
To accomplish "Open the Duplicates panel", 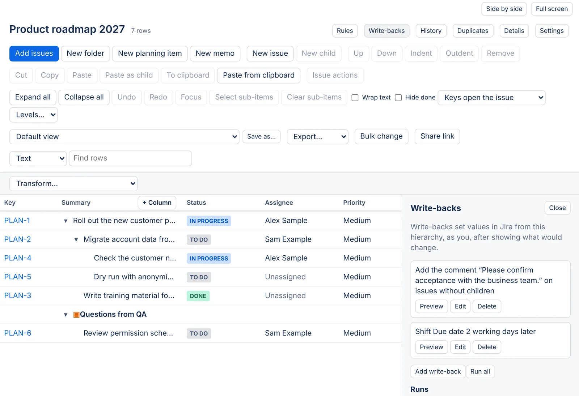I will coord(473,31).
